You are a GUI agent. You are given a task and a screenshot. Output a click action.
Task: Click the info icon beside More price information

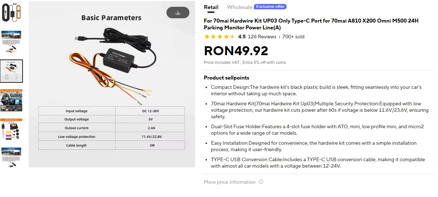point(261,182)
